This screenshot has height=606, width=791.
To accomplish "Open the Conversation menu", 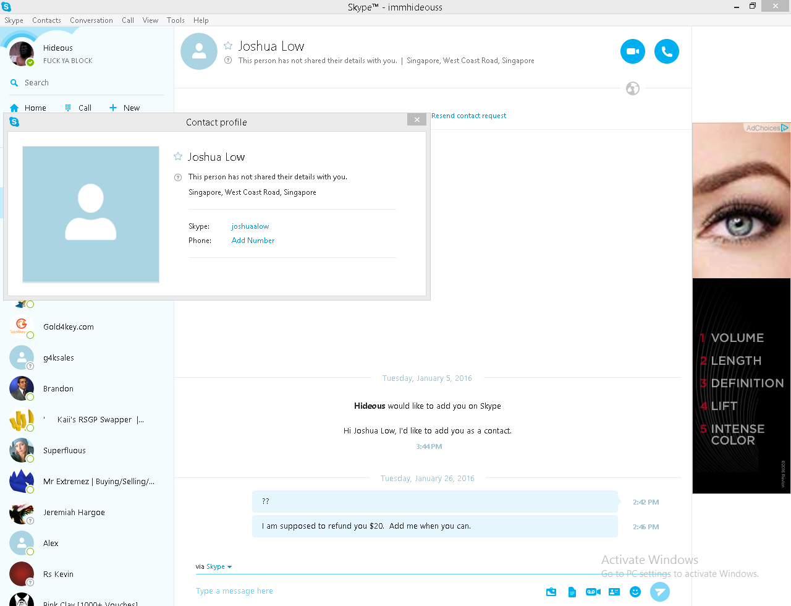I will [x=91, y=20].
